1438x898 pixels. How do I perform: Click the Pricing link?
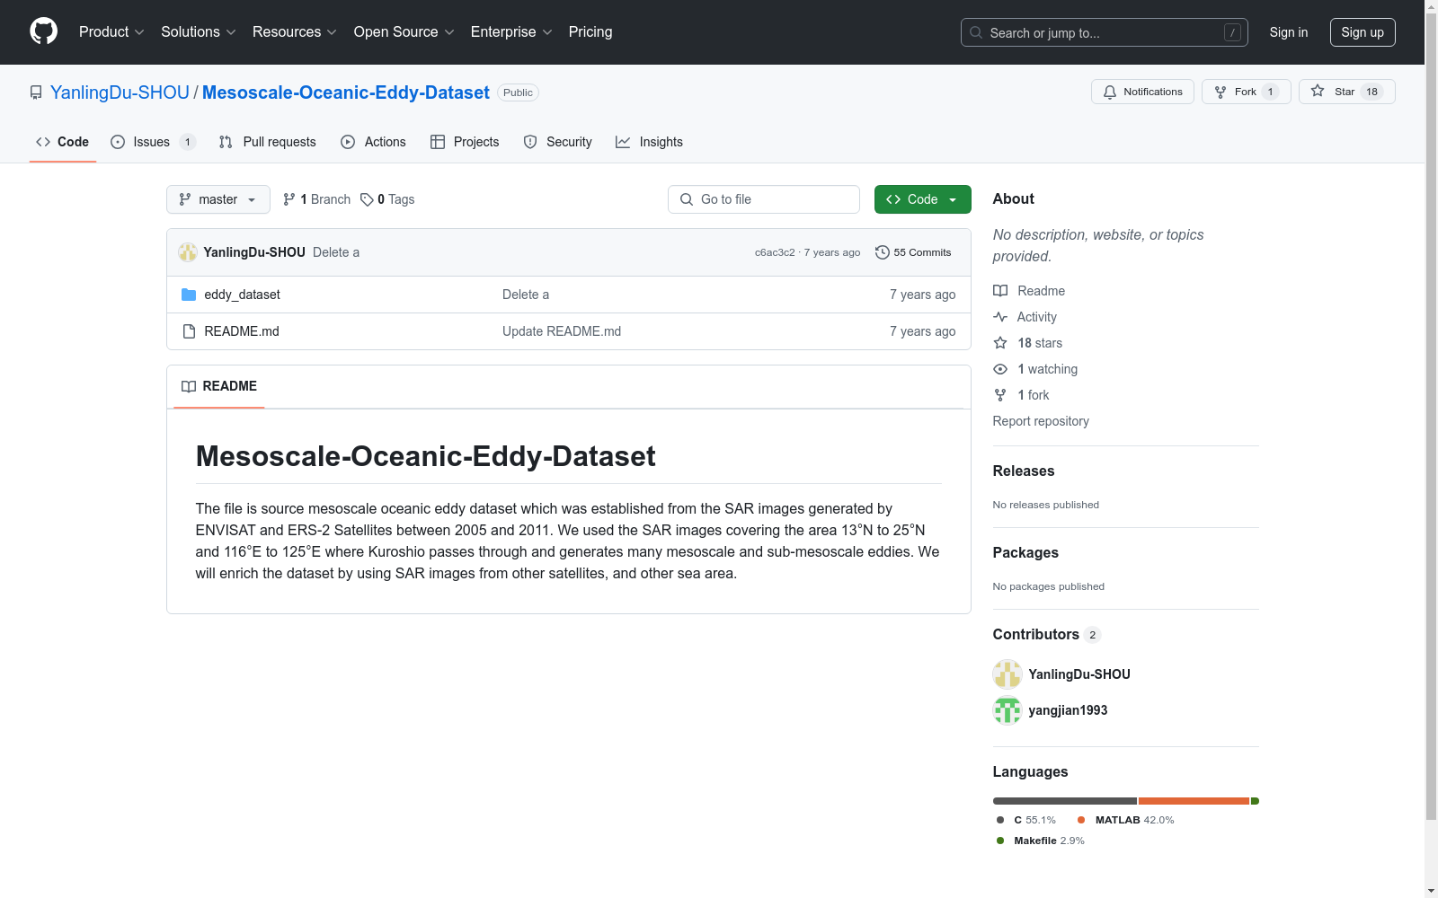click(x=590, y=31)
